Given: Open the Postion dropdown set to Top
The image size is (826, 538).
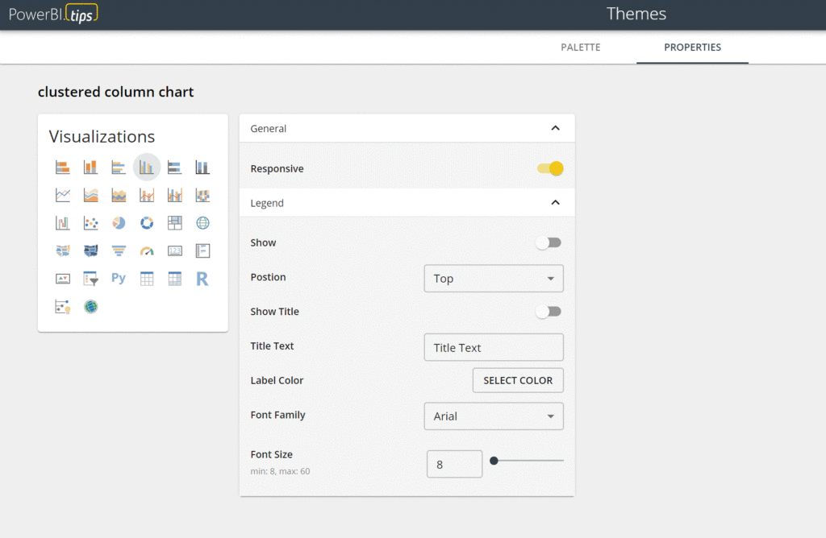Looking at the screenshot, I should coord(494,278).
